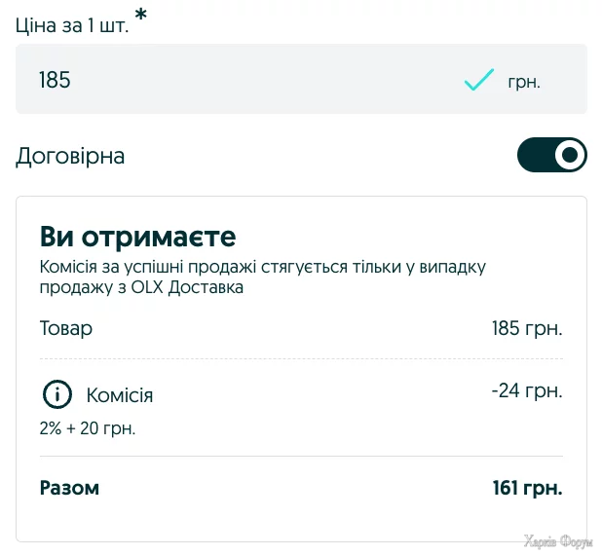Click the Товар row label

click(66, 328)
